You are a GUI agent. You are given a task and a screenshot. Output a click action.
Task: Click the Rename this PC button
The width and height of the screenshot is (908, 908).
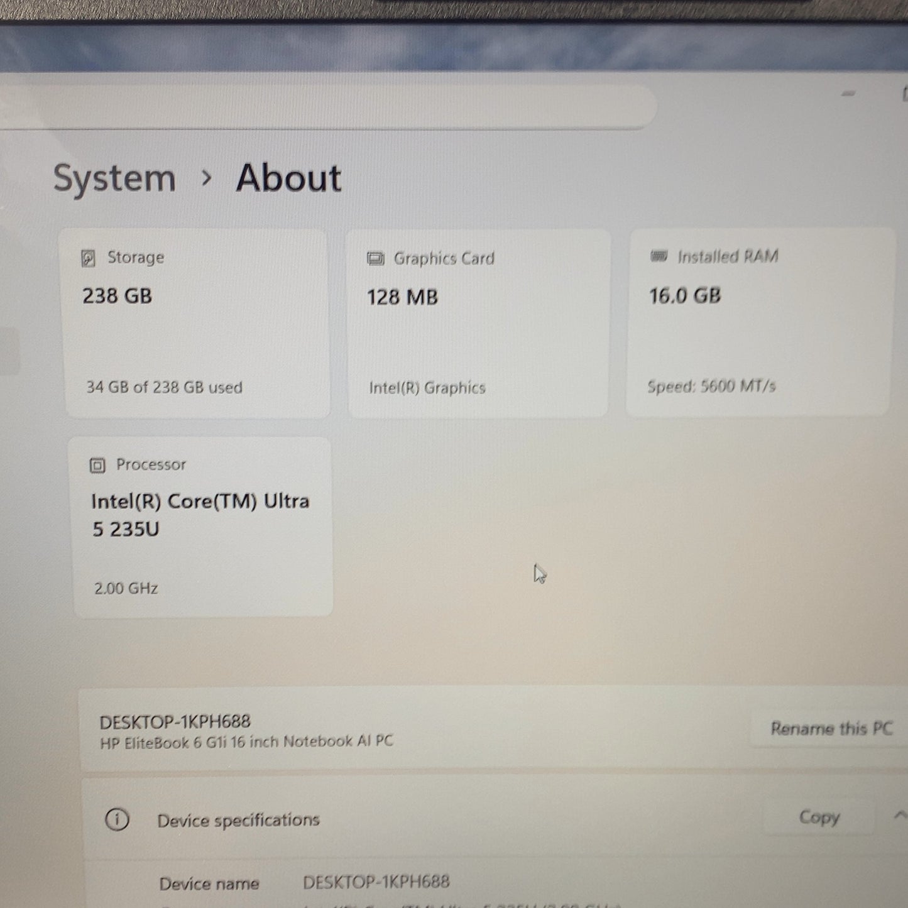(x=831, y=728)
